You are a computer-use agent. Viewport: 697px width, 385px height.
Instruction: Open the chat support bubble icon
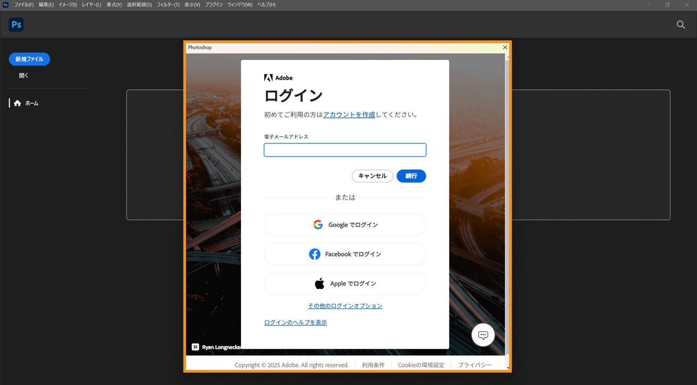pyautogui.click(x=483, y=335)
